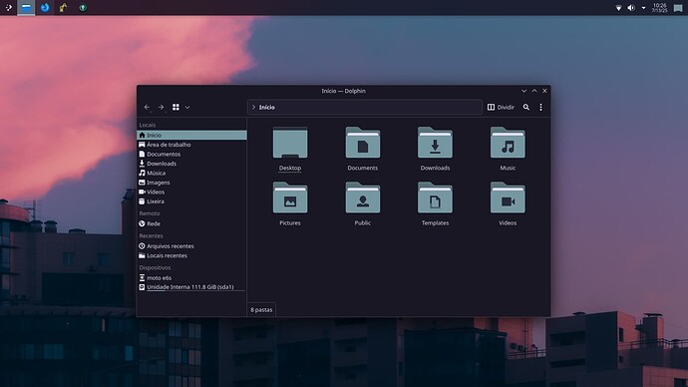This screenshot has width=688, height=387.
Task: Open Vídeos in the sidebar
Action: pos(191,192)
